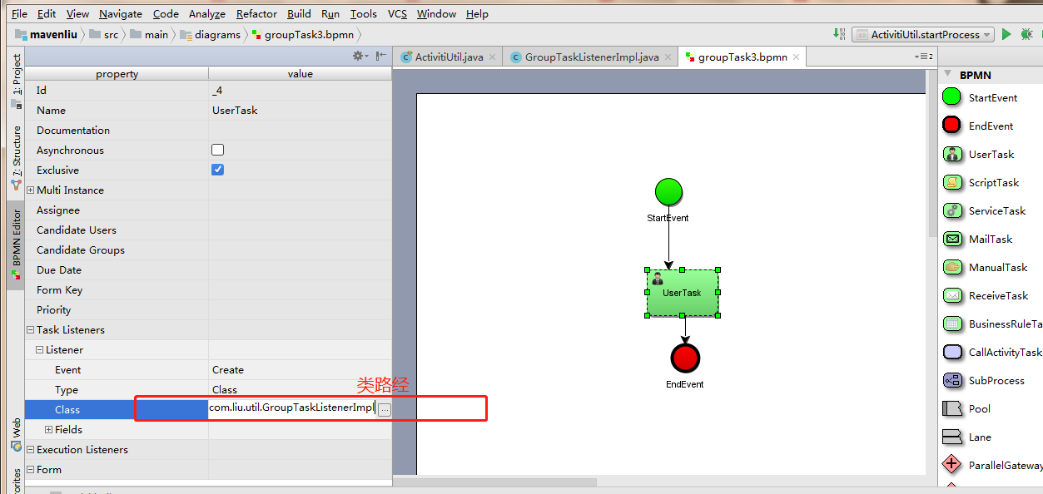
Task: Open the Structure tool window
Action: pyautogui.click(x=16, y=157)
